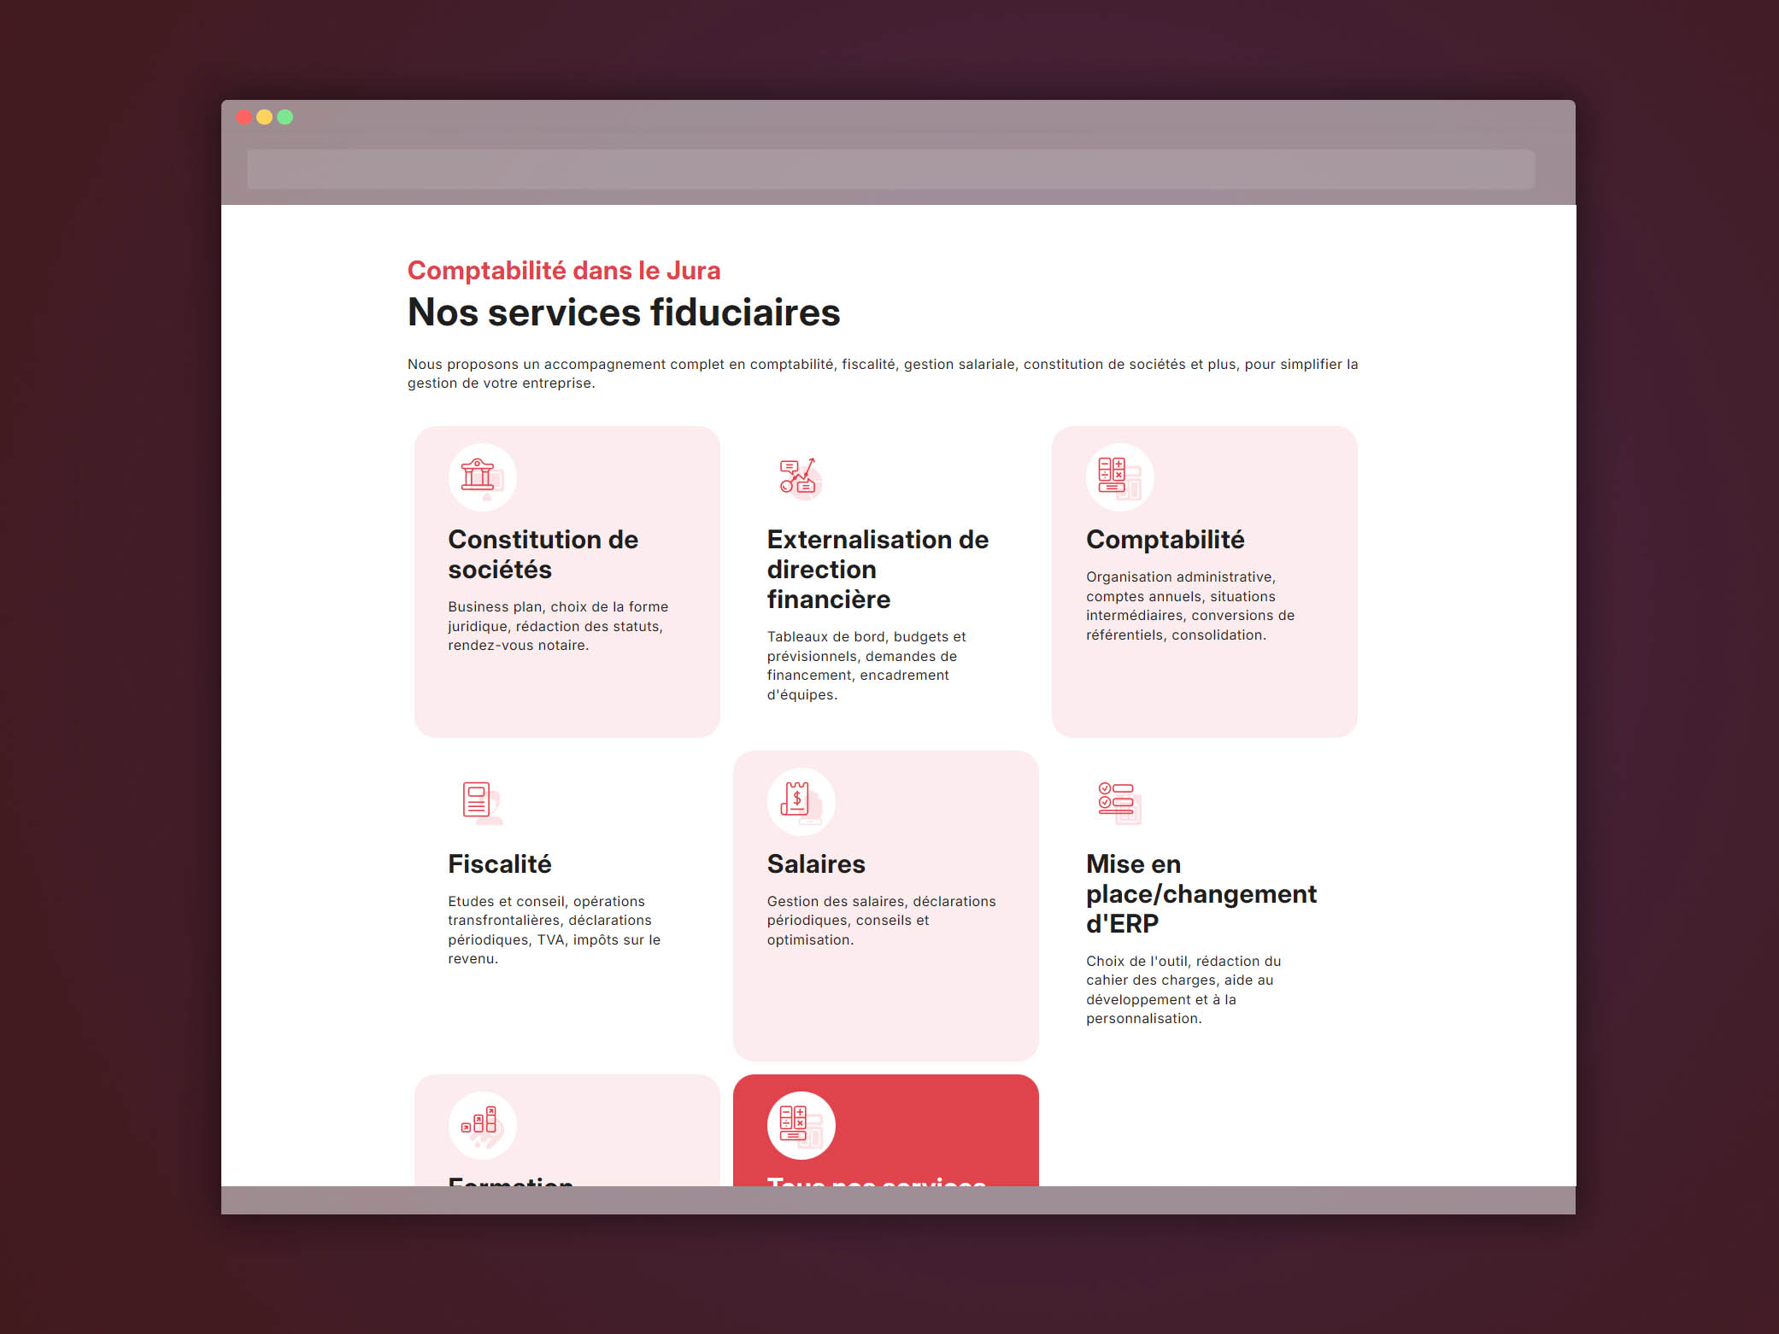Image resolution: width=1779 pixels, height=1334 pixels.
Task: Click the bar chart icon on the Formation card
Action: click(482, 1125)
